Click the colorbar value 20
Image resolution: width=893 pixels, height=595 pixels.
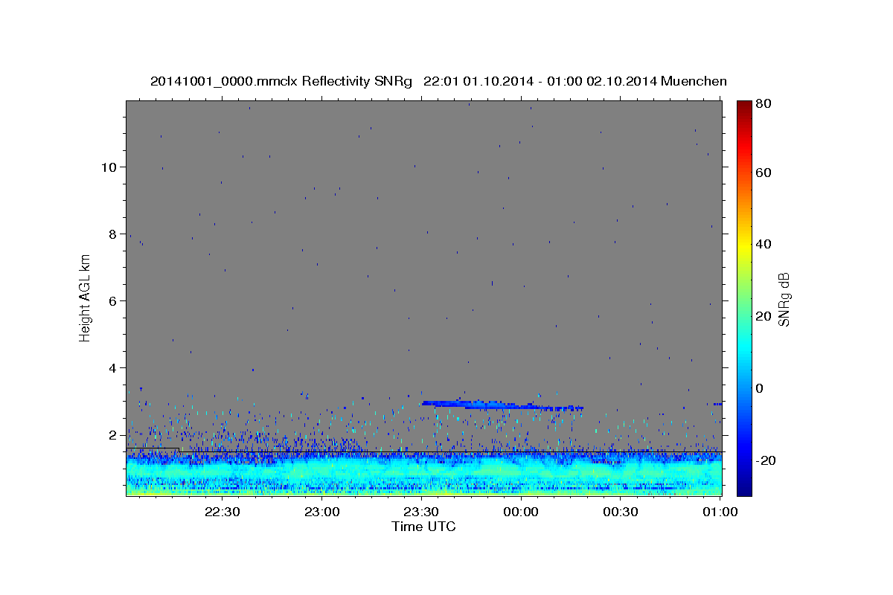click(x=764, y=316)
